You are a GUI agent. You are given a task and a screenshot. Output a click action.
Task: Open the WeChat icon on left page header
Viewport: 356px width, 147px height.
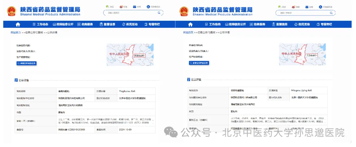[x=107, y=7]
